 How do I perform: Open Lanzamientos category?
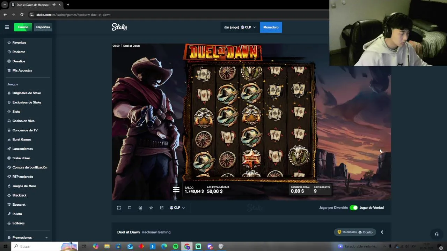tap(22, 149)
